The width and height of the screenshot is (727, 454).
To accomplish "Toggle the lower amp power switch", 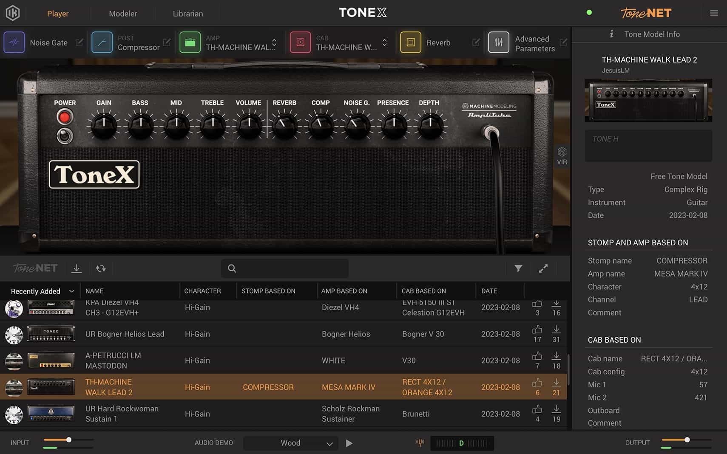I will click(x=65, y=136).
